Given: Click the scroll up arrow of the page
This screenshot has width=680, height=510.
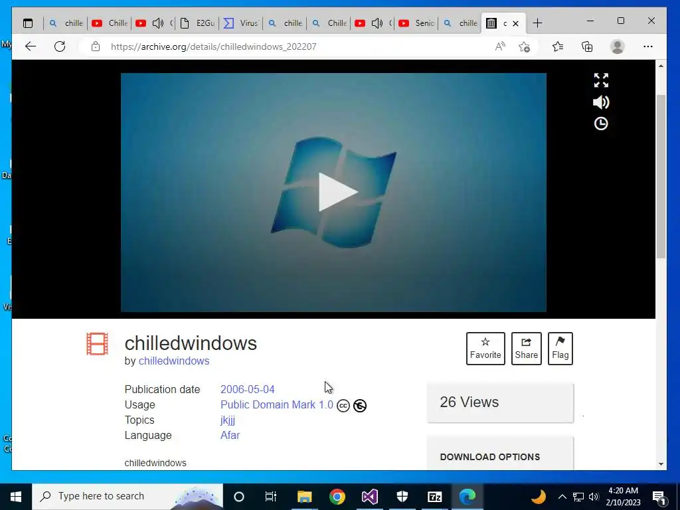Looking at the screenshot, I should point(661,66).
